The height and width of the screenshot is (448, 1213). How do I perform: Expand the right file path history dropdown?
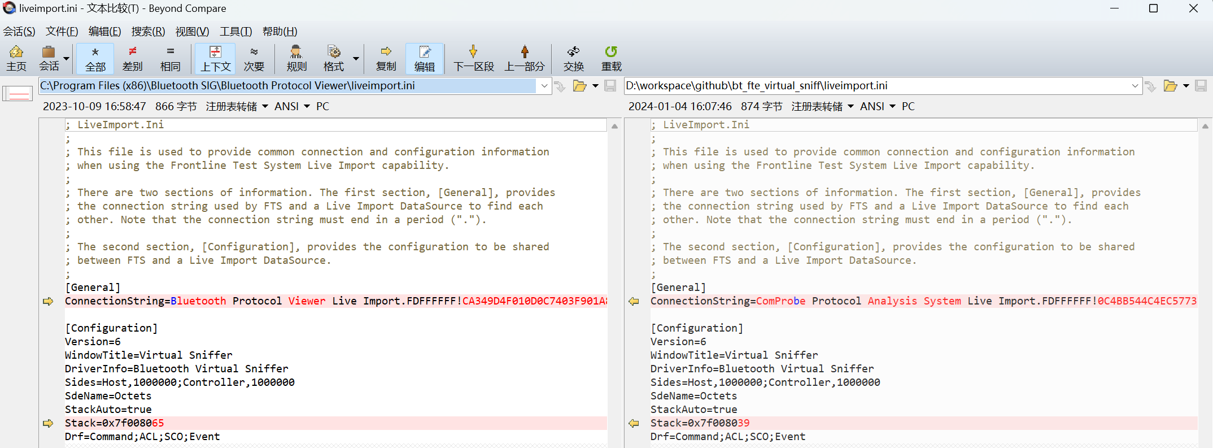pyautogui.click(x=1135, y=86)
